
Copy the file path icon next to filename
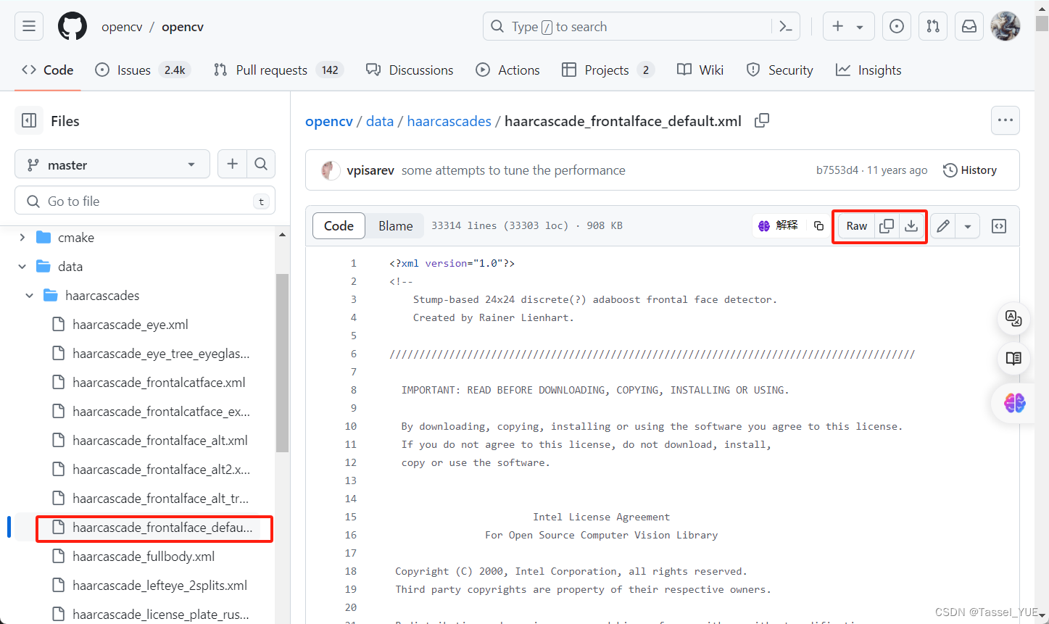761,121
